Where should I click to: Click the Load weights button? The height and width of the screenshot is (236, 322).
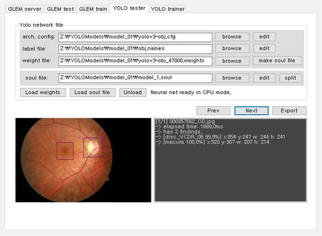pyautogui.click(x=43, y=92)
